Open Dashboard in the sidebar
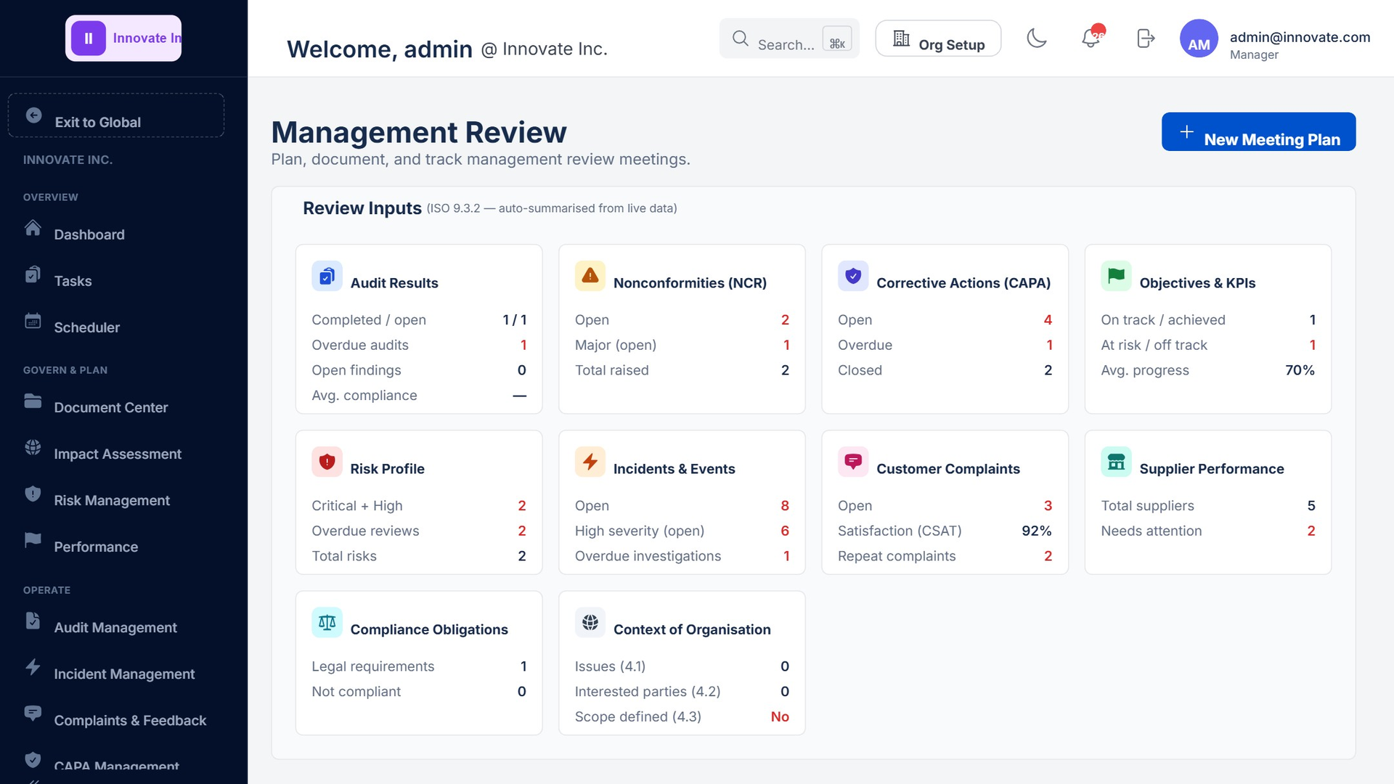This screenshot has width=1394, height=784. (89, 234)
